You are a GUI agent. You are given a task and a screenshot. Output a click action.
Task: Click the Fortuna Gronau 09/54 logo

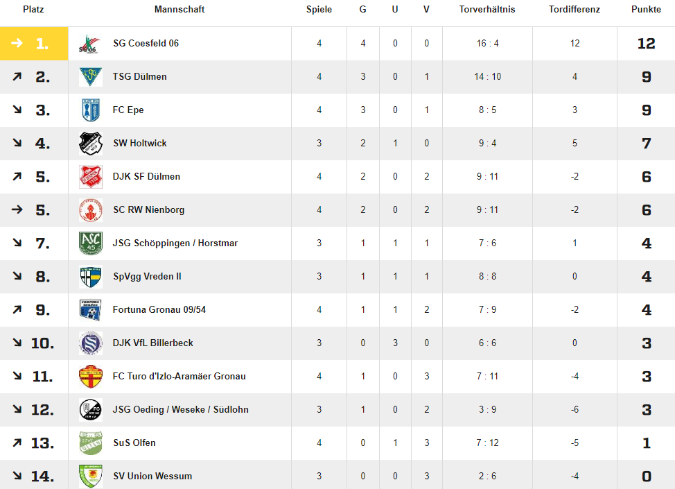coord(90,310)
